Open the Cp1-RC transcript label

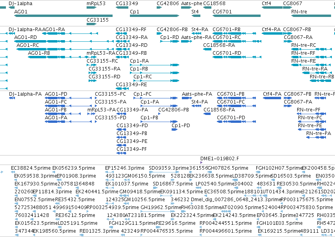coord(143,77)
